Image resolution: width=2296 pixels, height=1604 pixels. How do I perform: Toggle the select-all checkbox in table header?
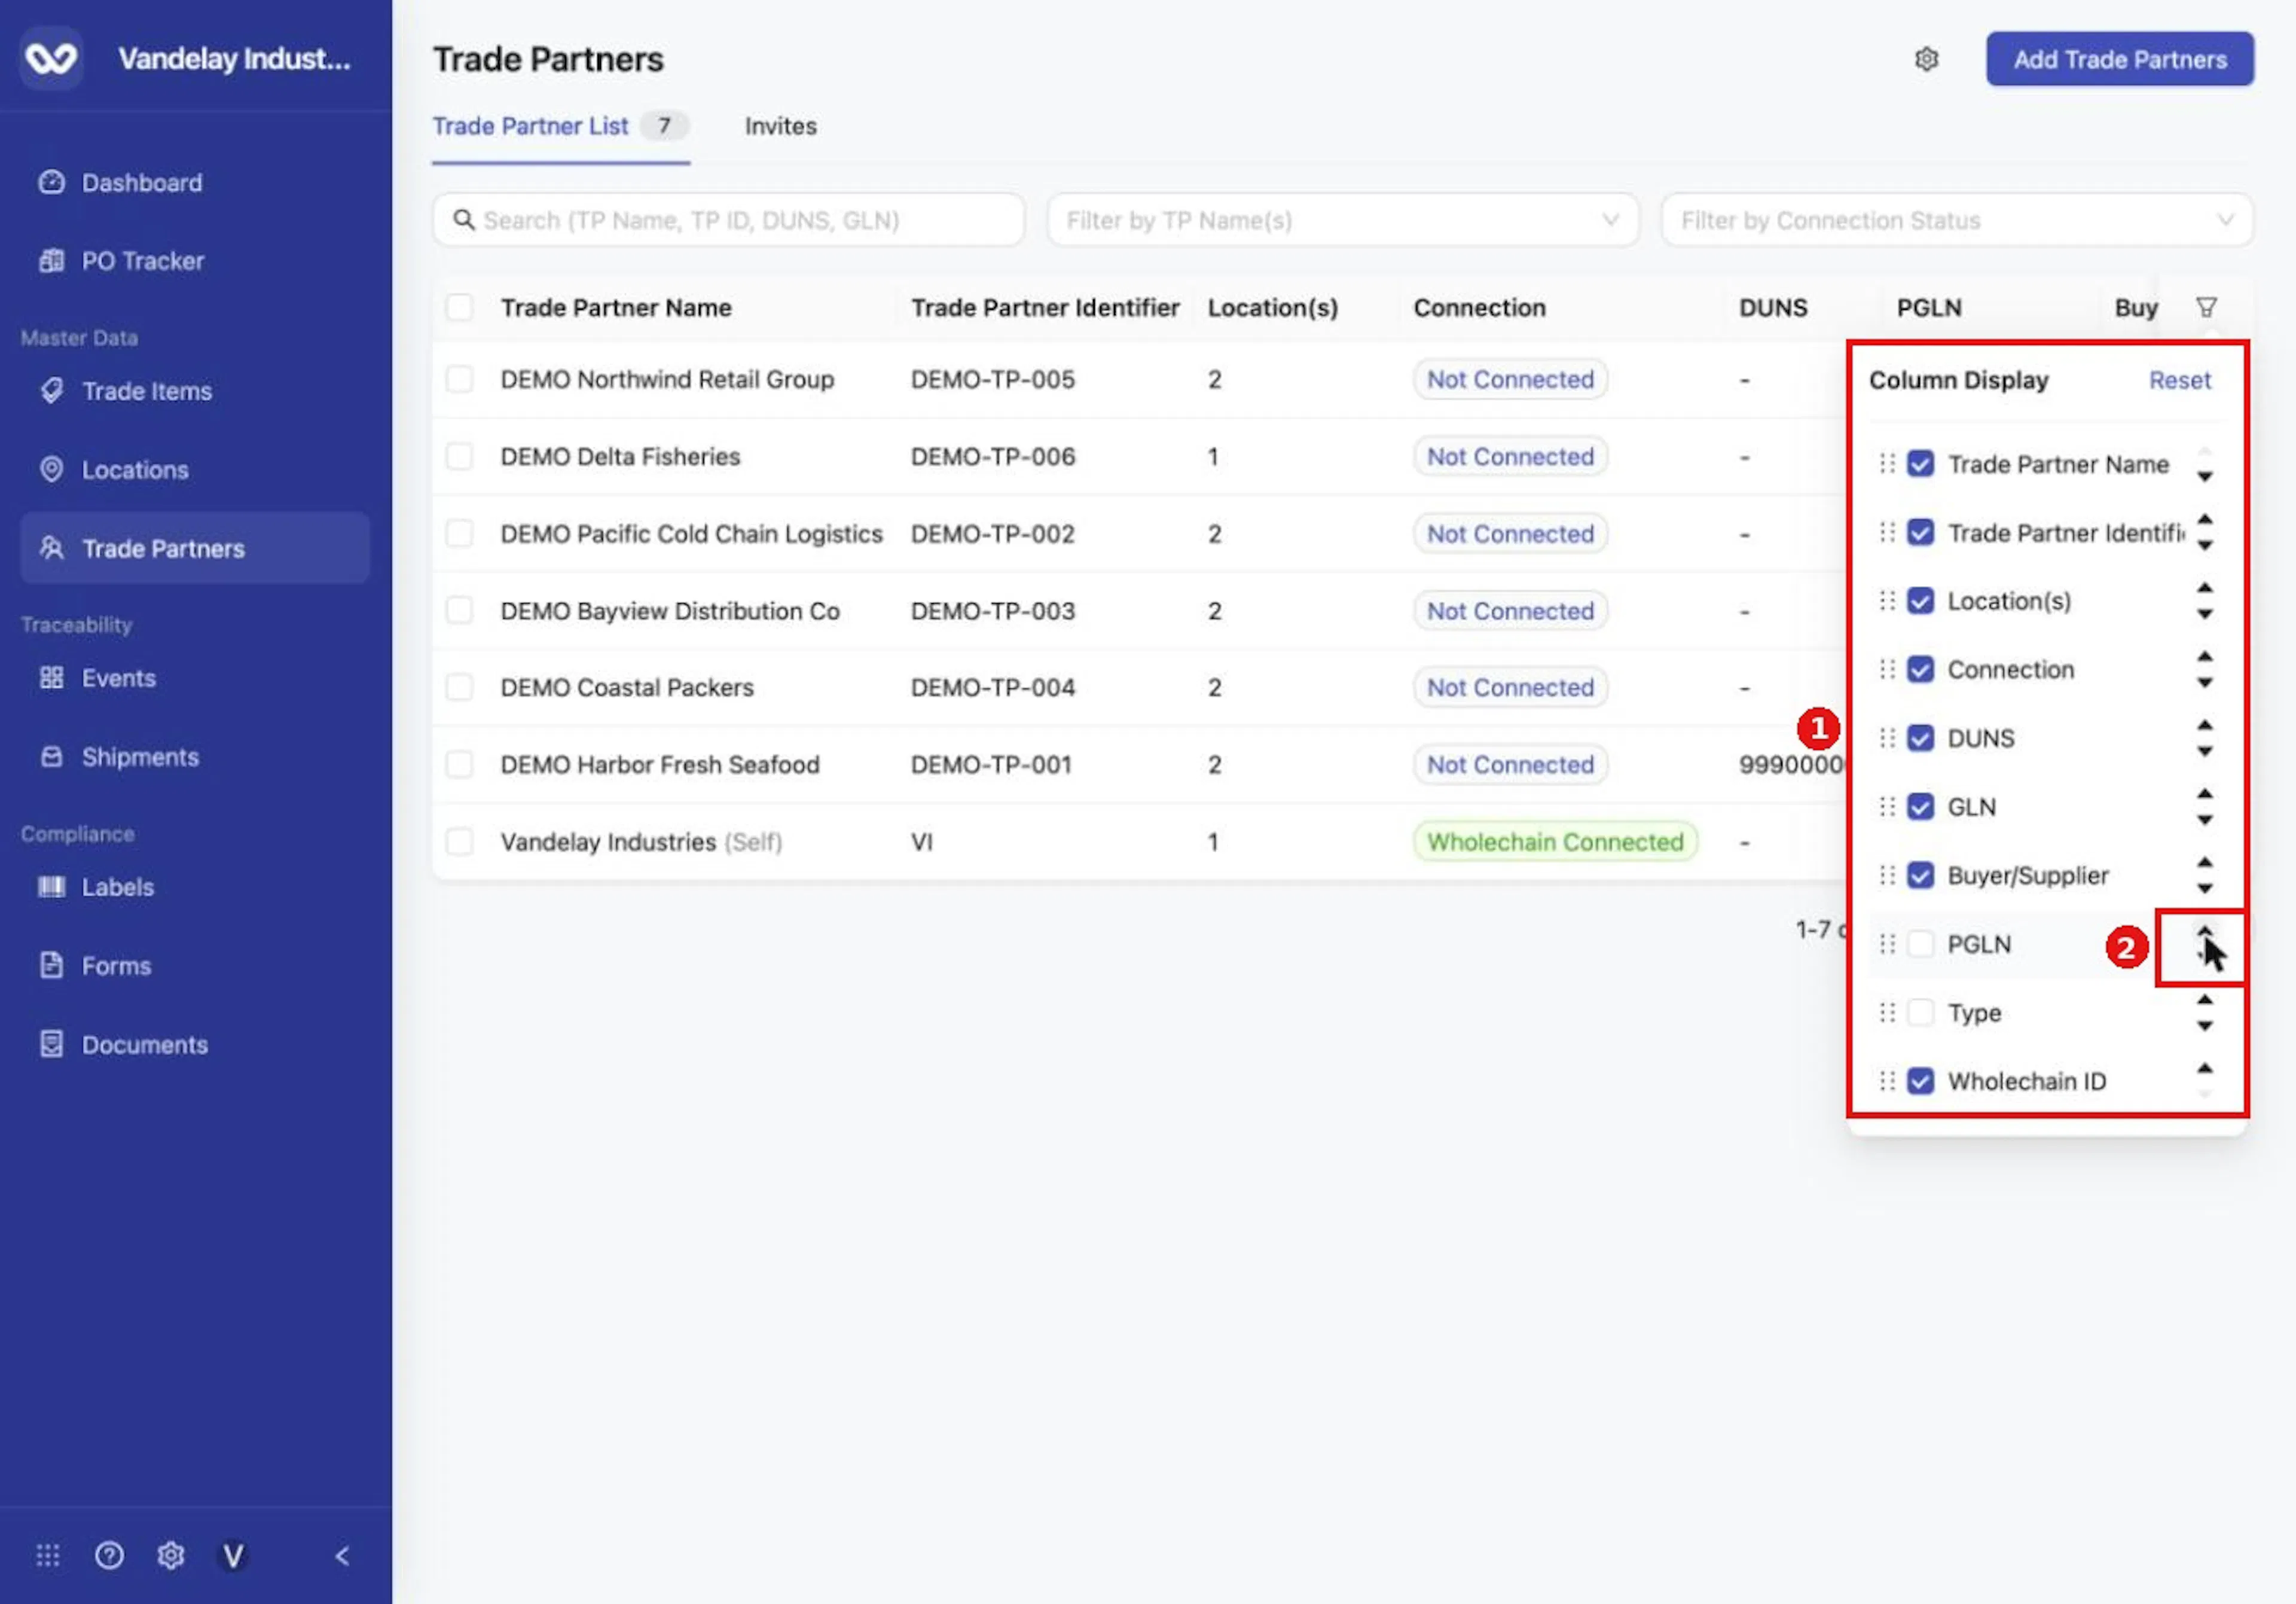(x=459, y=308)
